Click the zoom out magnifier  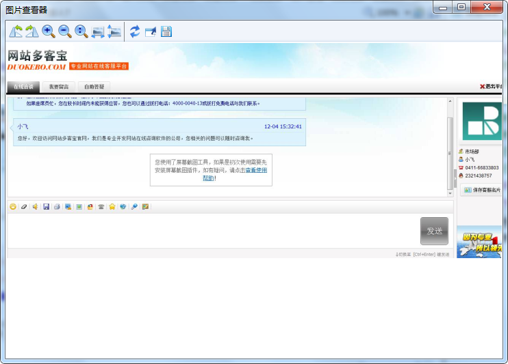coord(65,31)
